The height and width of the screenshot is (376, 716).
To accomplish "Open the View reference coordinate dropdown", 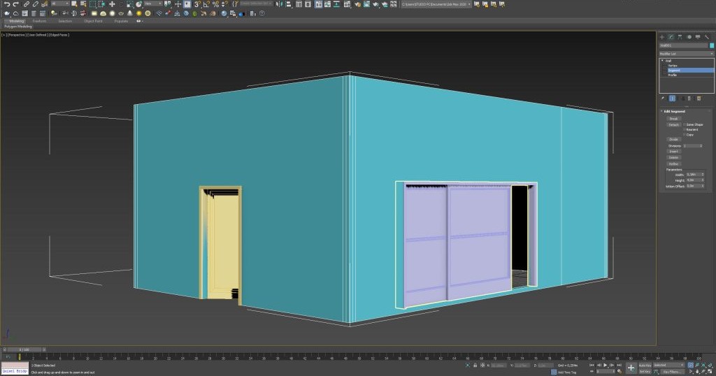I will [153, 4].
